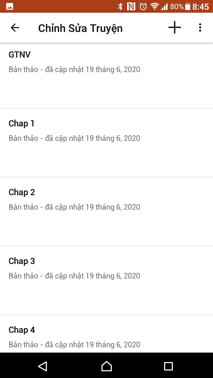
Task: Tap the Chap 1 updated date text
Action: click(x=74, y=138)
